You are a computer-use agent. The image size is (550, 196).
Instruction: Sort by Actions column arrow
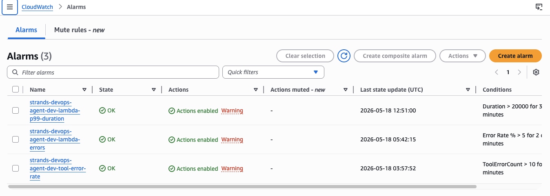click(x=256, y=90)
